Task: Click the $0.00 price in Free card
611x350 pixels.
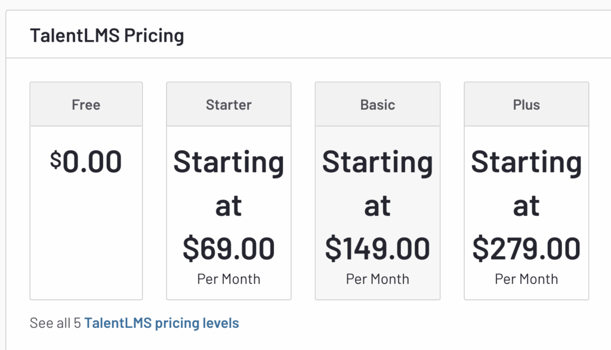Action: (x=86, y=162)
